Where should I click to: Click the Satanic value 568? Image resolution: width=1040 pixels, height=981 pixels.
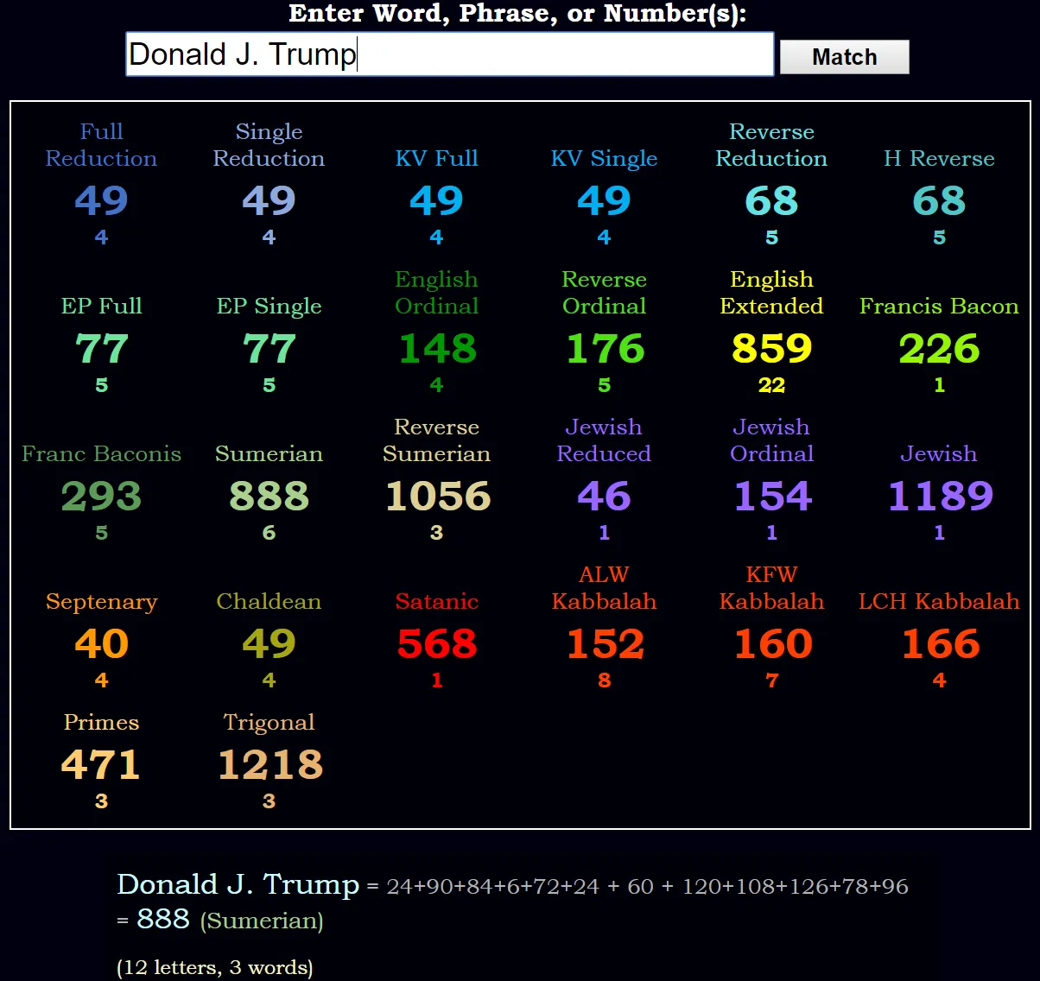[x=436, y=643]
